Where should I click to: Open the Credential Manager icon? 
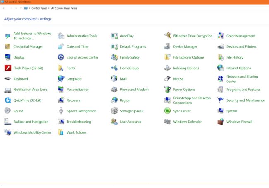click(x=7, y=46)
